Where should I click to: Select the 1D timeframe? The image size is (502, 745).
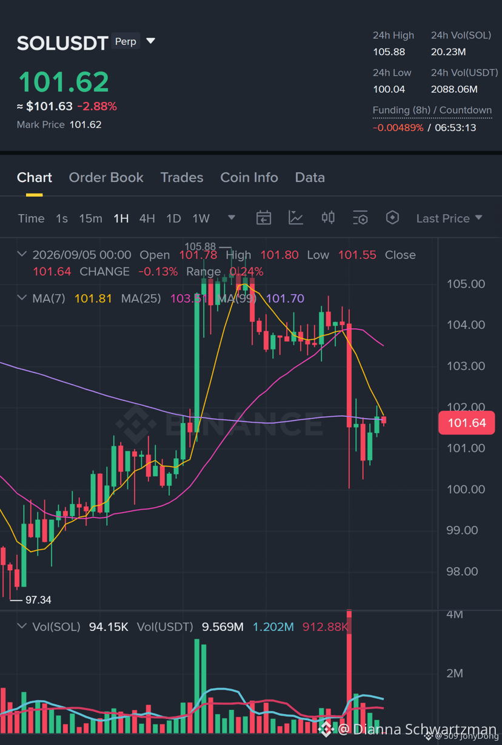(x=173, y=218)
